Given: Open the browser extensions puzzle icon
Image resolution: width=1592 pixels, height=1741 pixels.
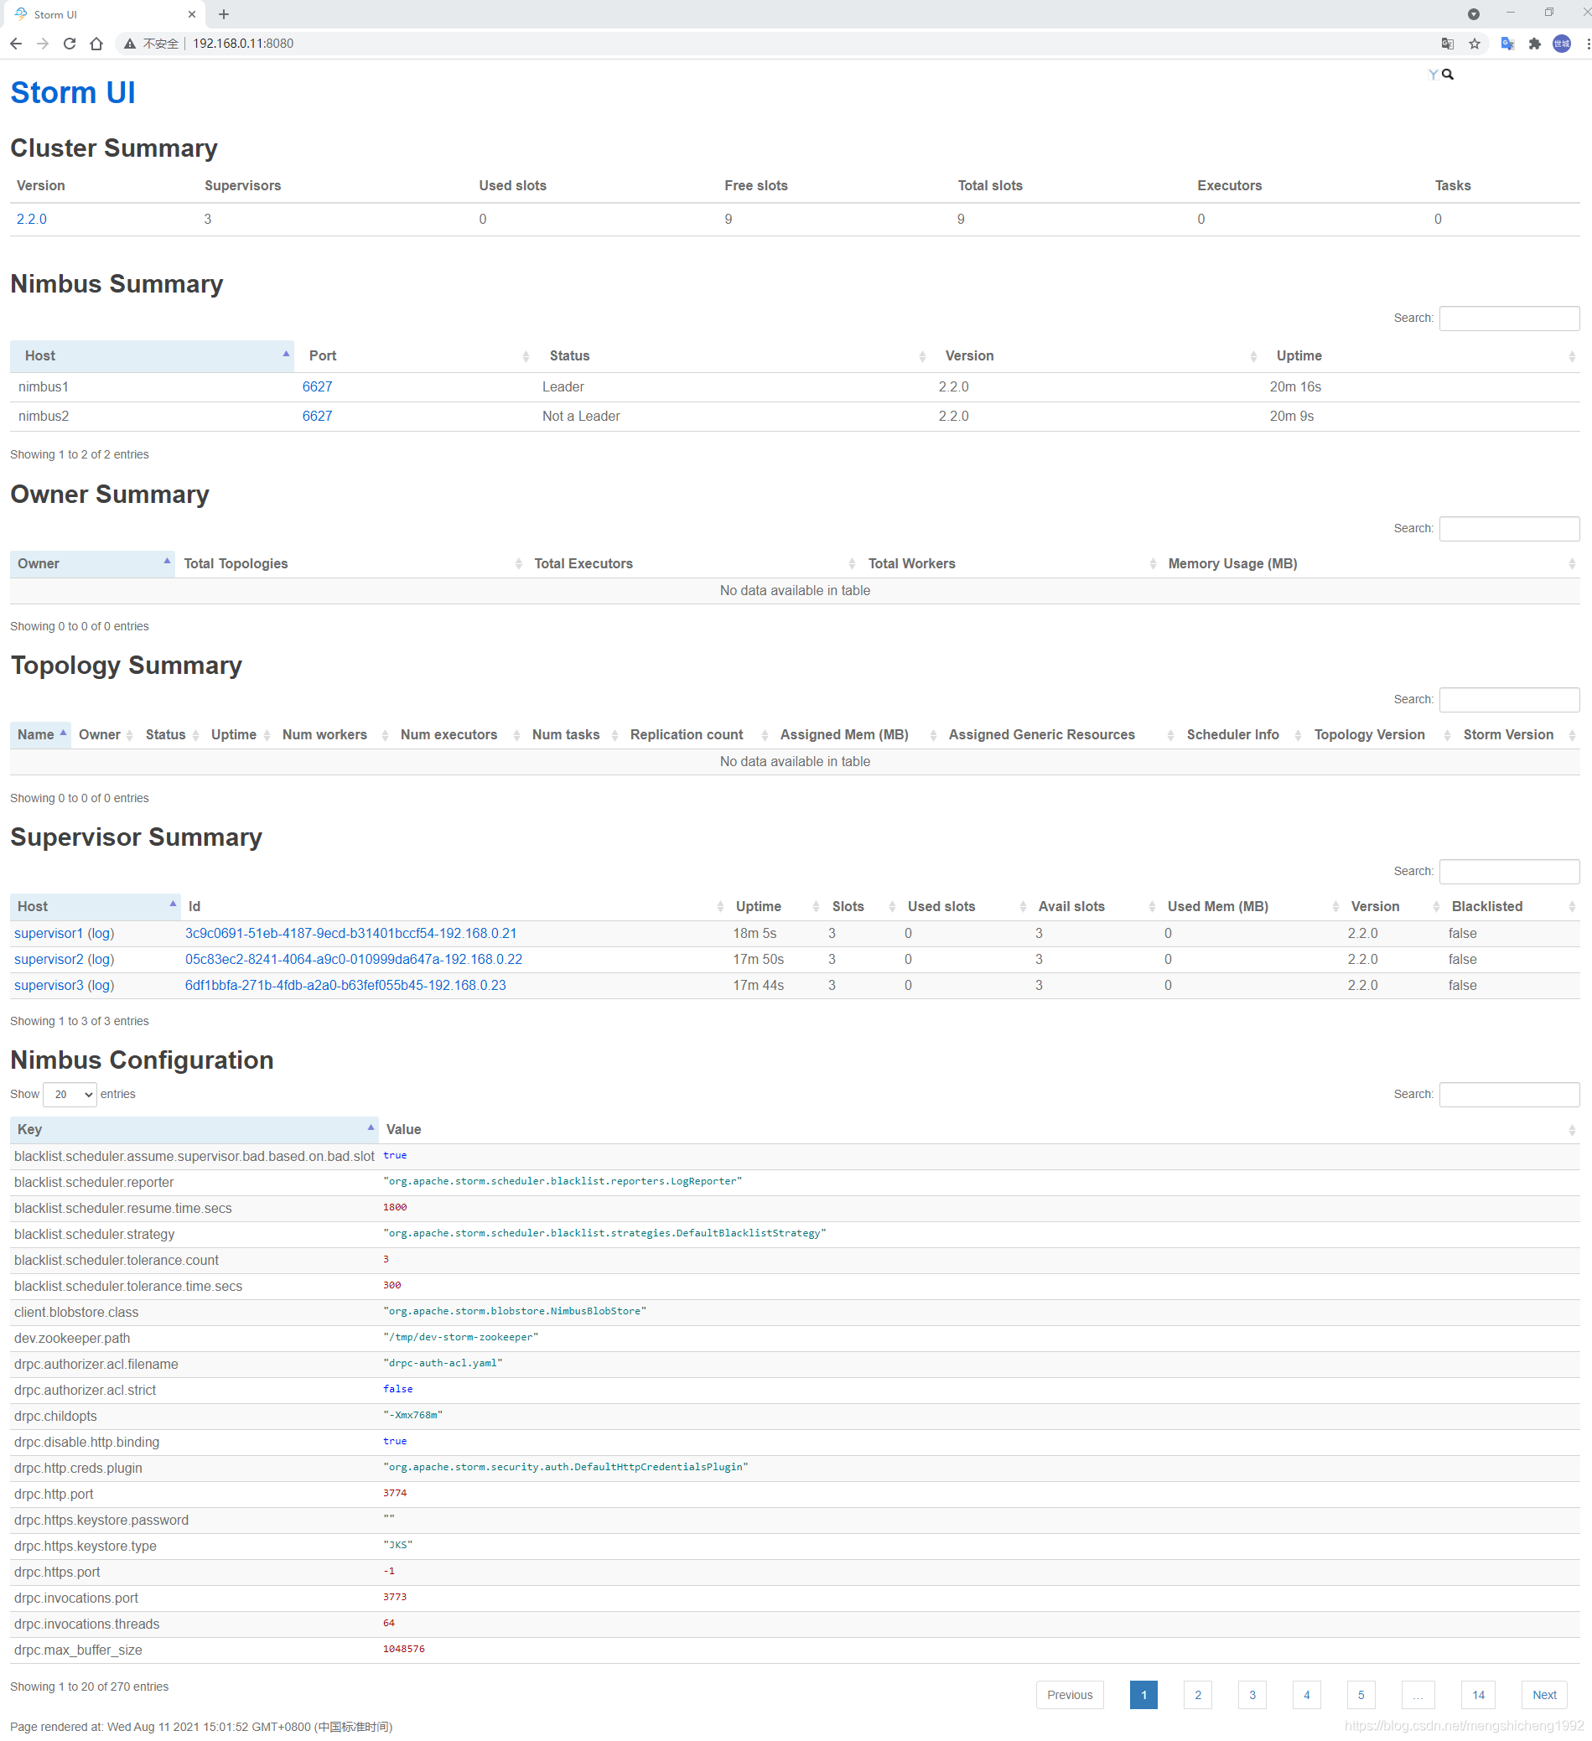Looking at the screenshot, I should click(x=1534, y=44).
